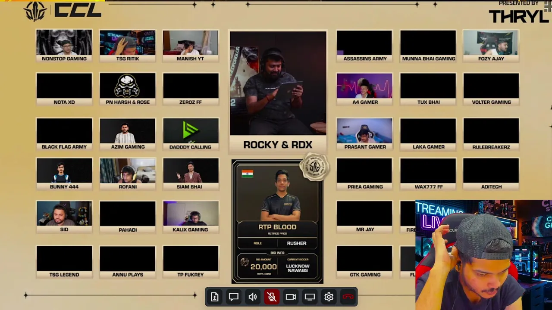Click the "20,000" bid amount

[x=263, y=267]
